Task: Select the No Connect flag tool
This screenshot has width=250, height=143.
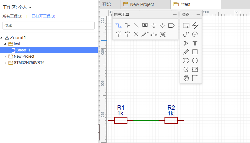Action: [x=136, y=34]
